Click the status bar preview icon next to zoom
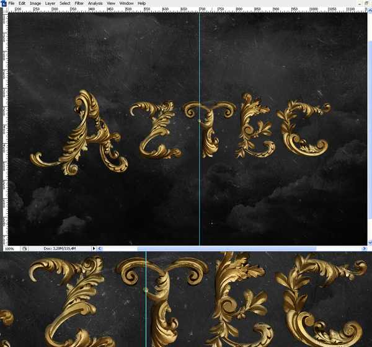Viewport: 372px width, 347px height. pos(25,248)
